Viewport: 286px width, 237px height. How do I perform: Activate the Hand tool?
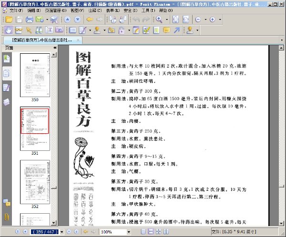coord(9,30)
